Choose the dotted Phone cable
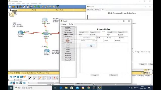 [45, 78]
